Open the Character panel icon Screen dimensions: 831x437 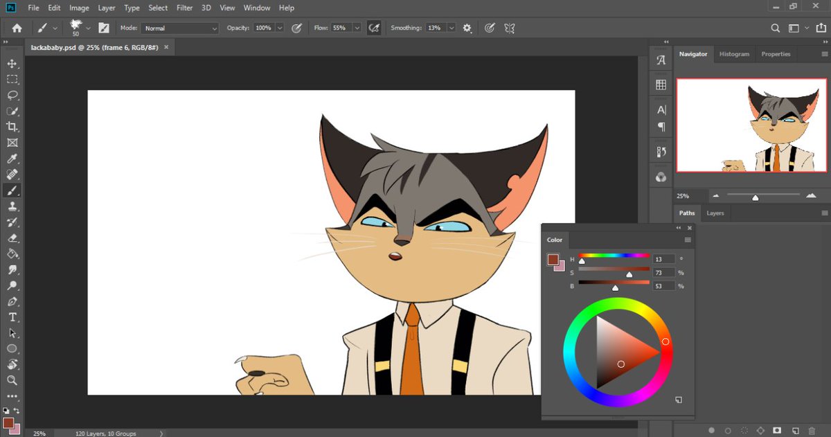click(661, 110)
